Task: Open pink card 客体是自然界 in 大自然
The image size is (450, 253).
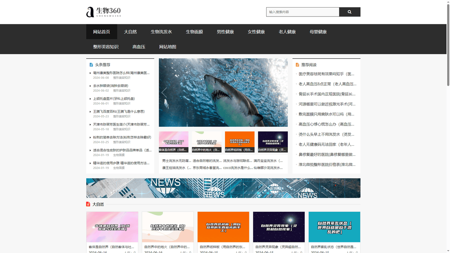Action: click(112, 227)
